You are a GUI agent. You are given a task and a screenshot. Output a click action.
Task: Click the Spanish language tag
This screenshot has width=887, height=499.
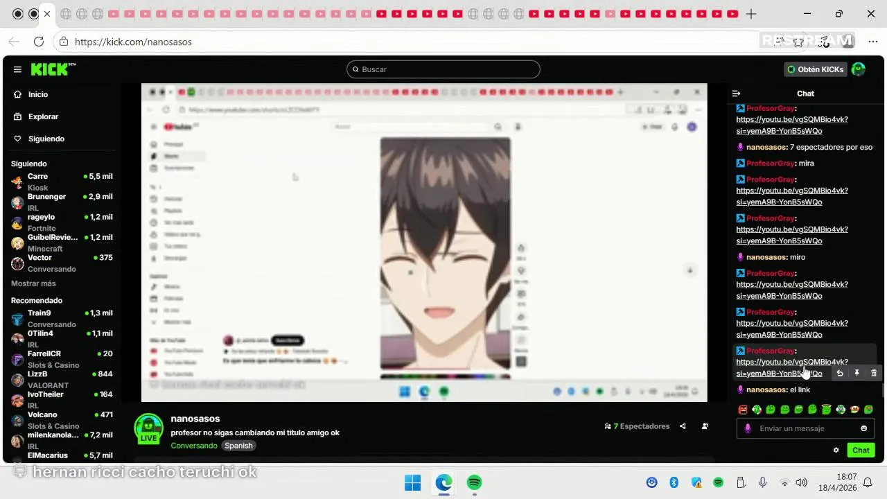[238, 446]
